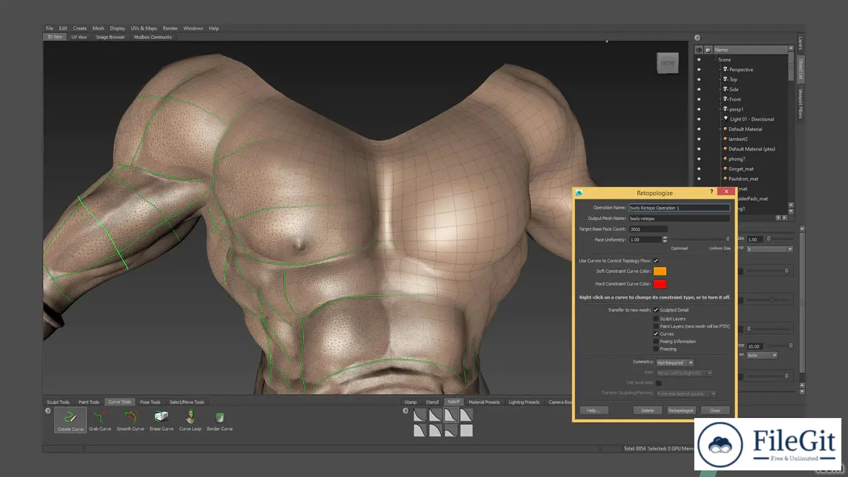Click the Output Mesh Name field
The height and width of the screenshot is (477, 848).
point(679,218)
